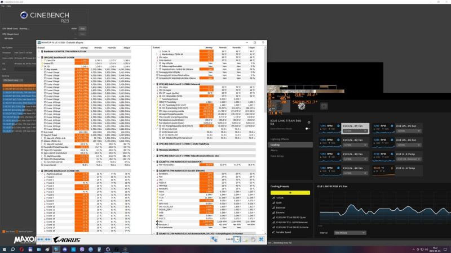Click the gear icon on Fan #3 RPM tile
Viewport: 451px width, 253px height.
338,154
